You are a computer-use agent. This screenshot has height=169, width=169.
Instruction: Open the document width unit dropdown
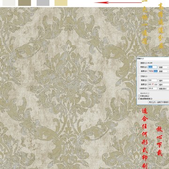tap(164, 80)
